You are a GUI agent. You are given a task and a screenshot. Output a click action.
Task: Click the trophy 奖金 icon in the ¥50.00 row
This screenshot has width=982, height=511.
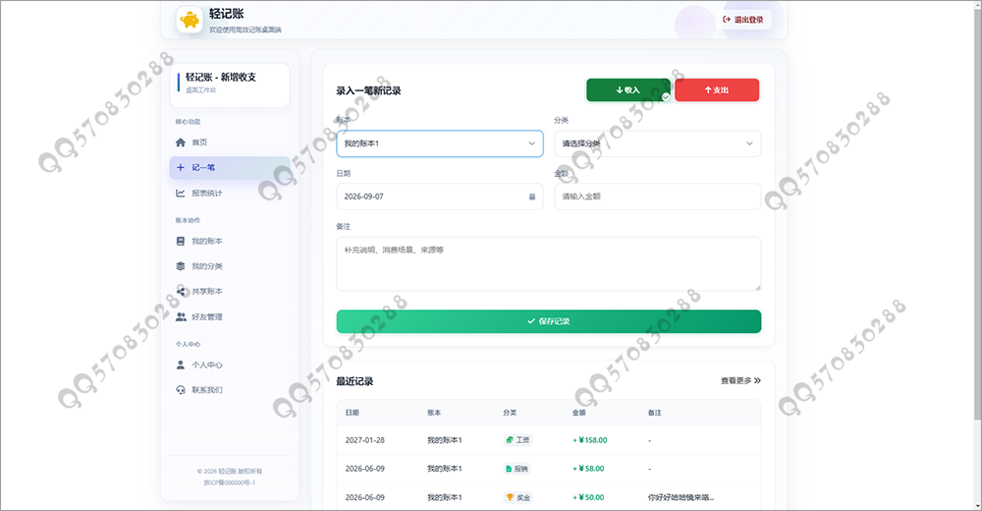tap(510, 497)
